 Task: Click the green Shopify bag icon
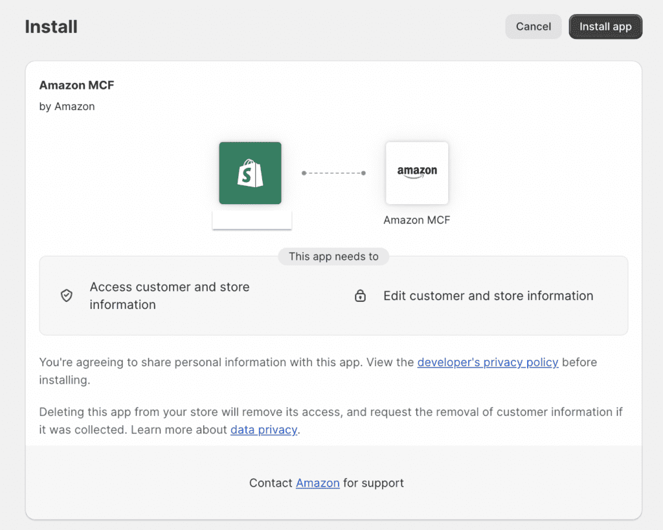click(x=250, y=172)
